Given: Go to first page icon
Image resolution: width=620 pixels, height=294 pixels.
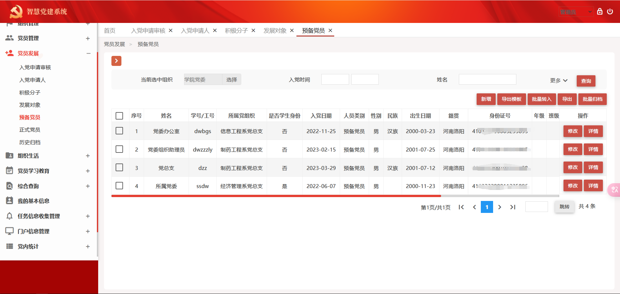Looking at the screenshot, I should [x=461, y=207].
